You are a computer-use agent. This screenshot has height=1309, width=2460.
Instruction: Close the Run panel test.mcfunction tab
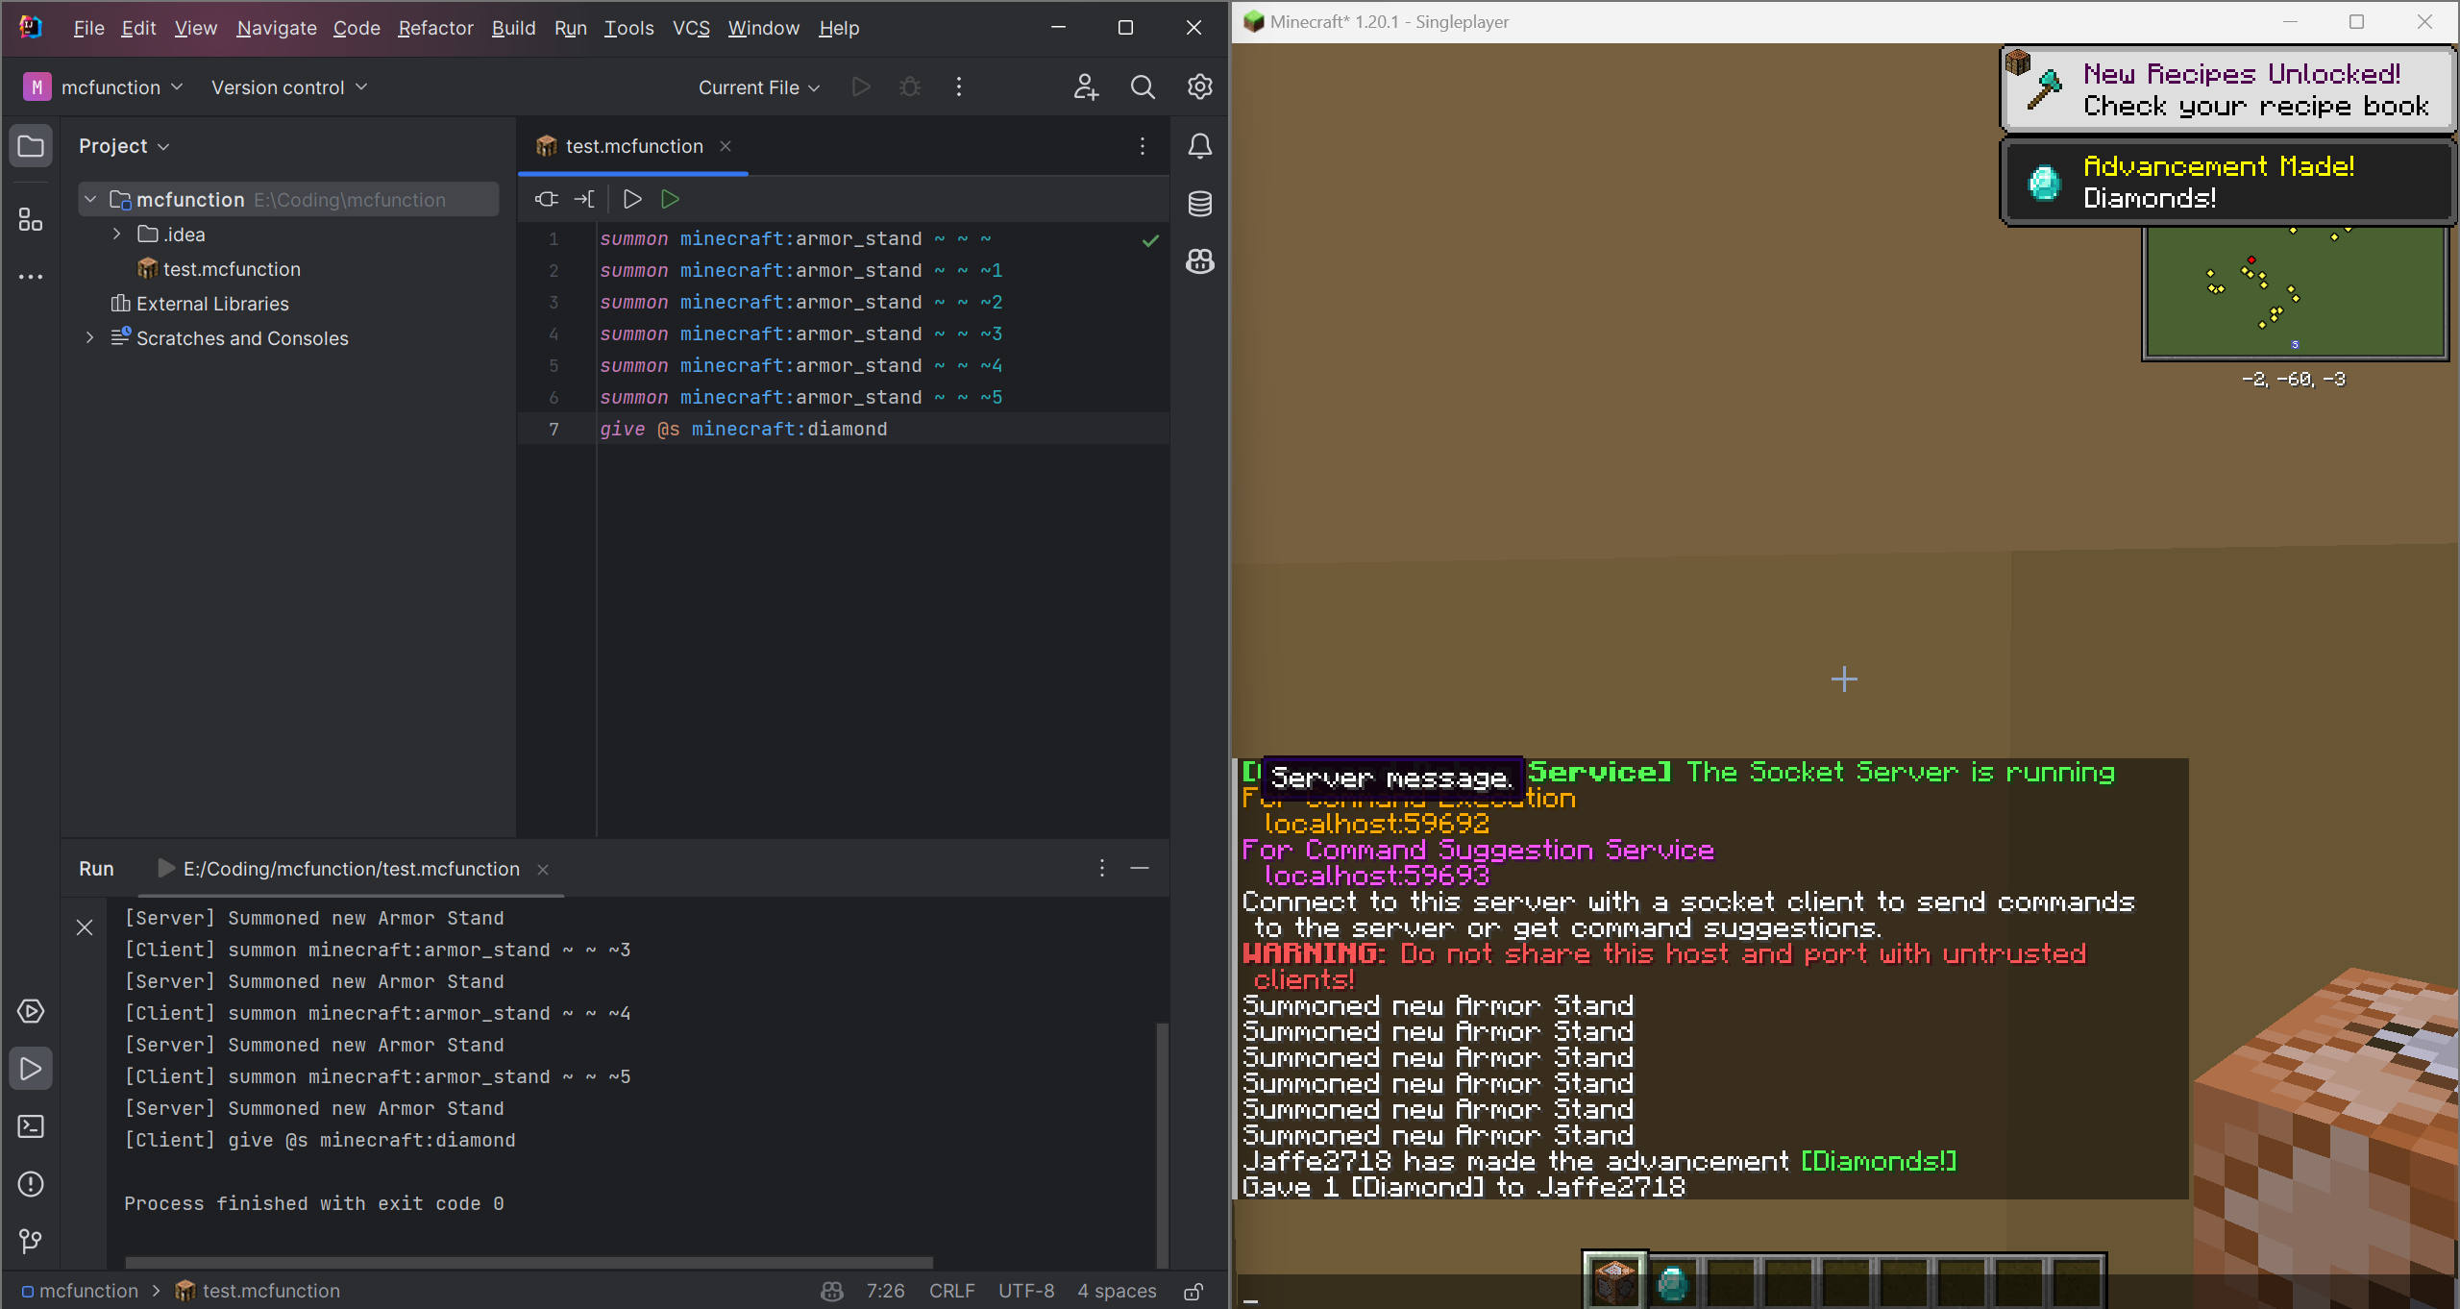[x=543, y=869]
